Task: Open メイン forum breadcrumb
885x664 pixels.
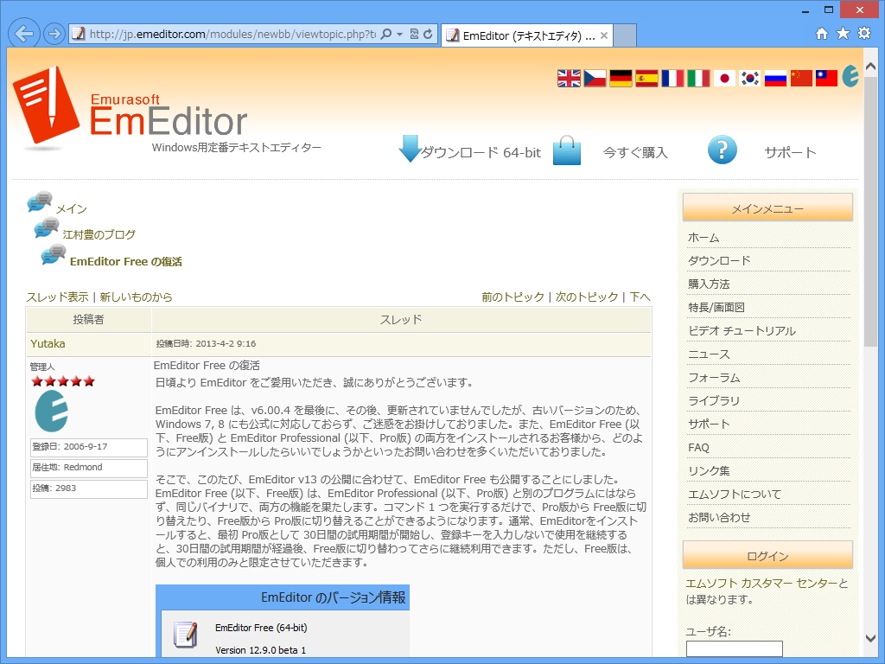Action: click(71, 209)
